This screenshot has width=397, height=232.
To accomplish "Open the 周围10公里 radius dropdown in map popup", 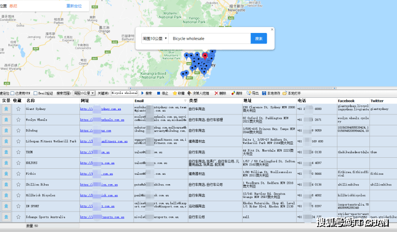I will click(155, 39).
